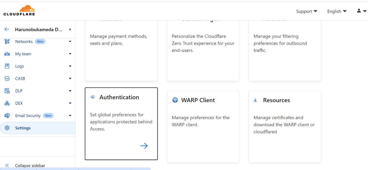Open the card about outbound traffic filtering
The height and width of the screenshot is (170, 368).
pyautogui.click(x=285, y=51)
